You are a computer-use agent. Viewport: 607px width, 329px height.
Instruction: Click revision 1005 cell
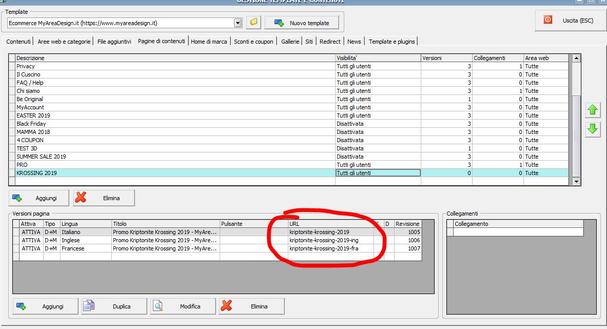click(407, 232)
